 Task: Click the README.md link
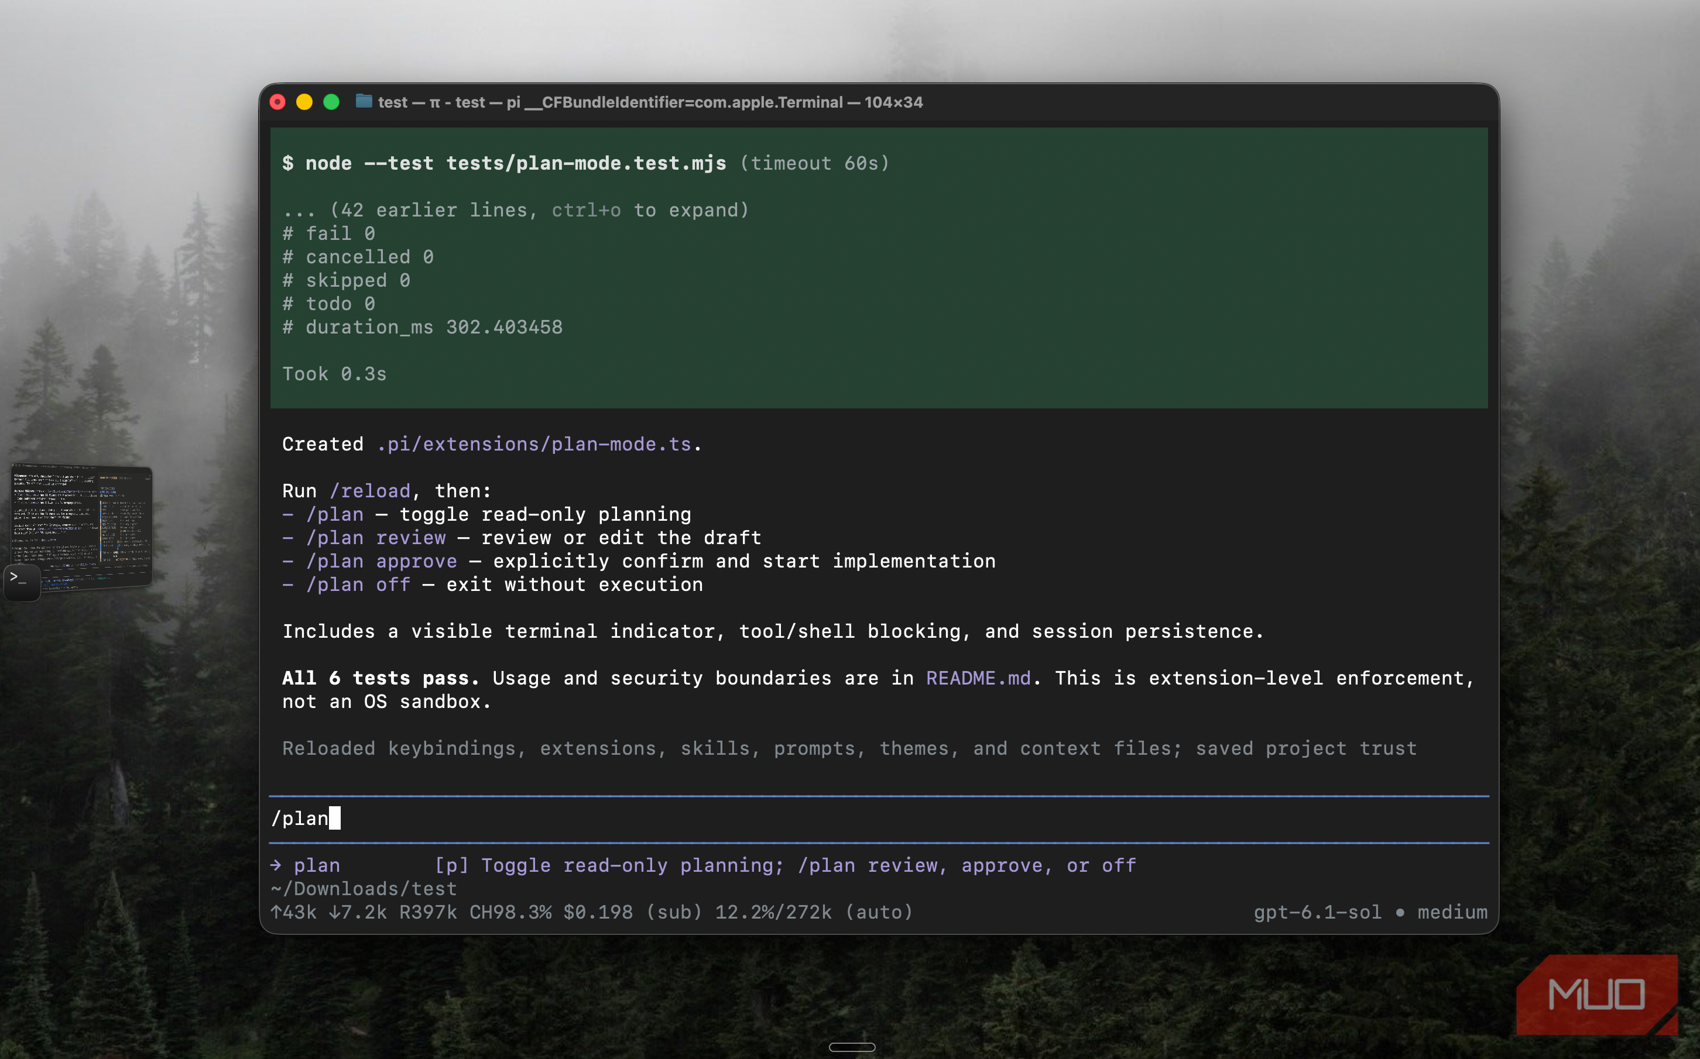click(x=978, y=678)
